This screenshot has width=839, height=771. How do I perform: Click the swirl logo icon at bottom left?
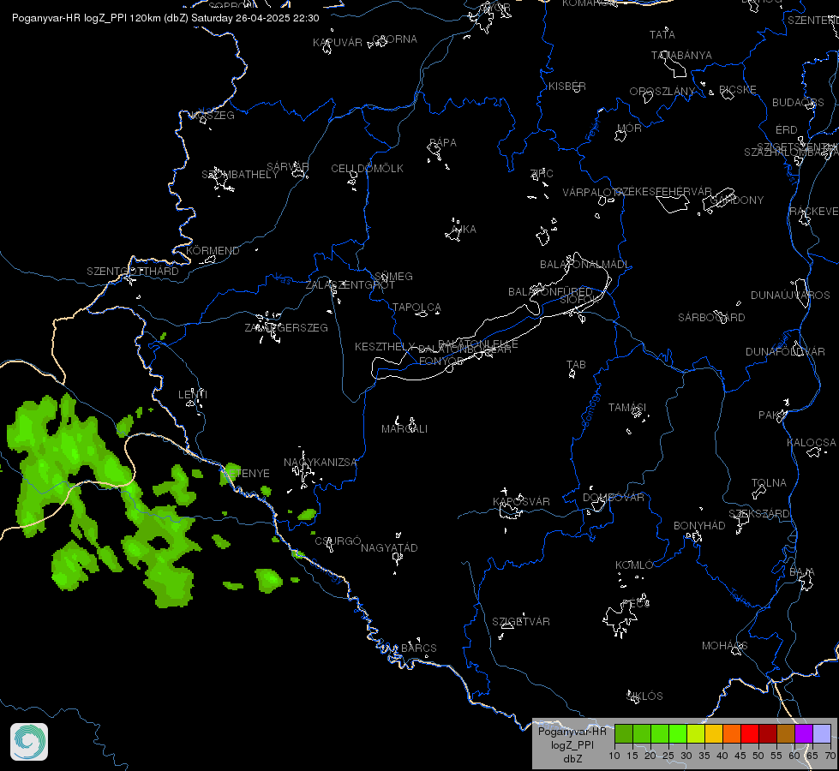pyautogui.click(x=29, y=742)
